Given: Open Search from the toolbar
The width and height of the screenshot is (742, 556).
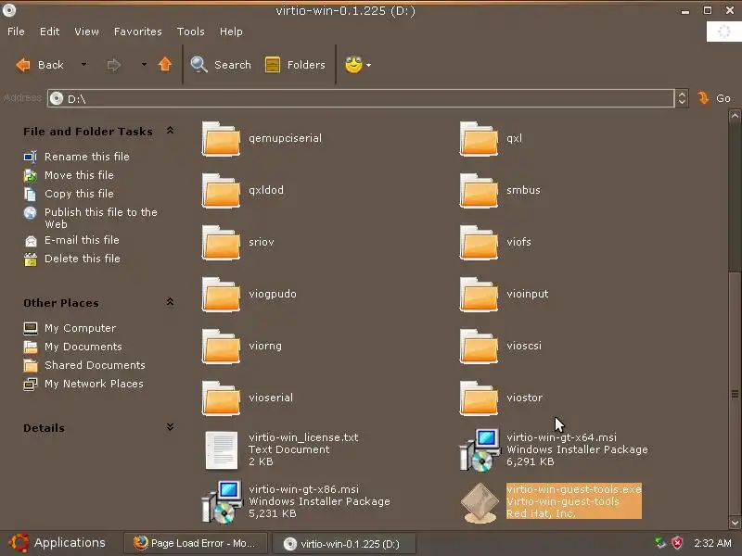Looking at the screenshot, I should [221, 65].
